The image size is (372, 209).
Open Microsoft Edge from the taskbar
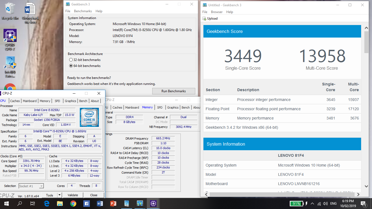click(x=46, y=203)
